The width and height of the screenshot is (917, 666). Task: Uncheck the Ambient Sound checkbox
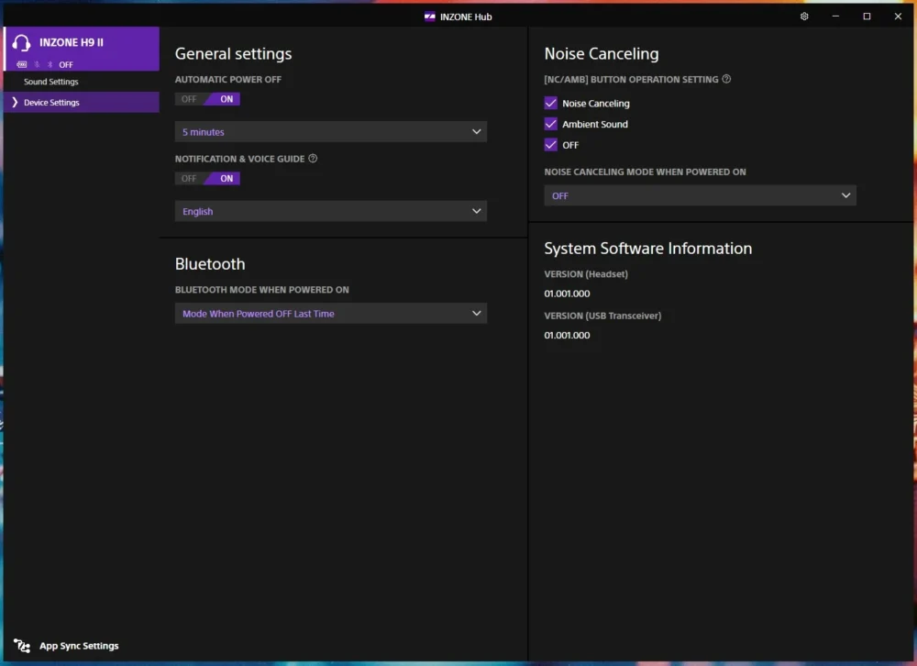click(x=550, y=124)
